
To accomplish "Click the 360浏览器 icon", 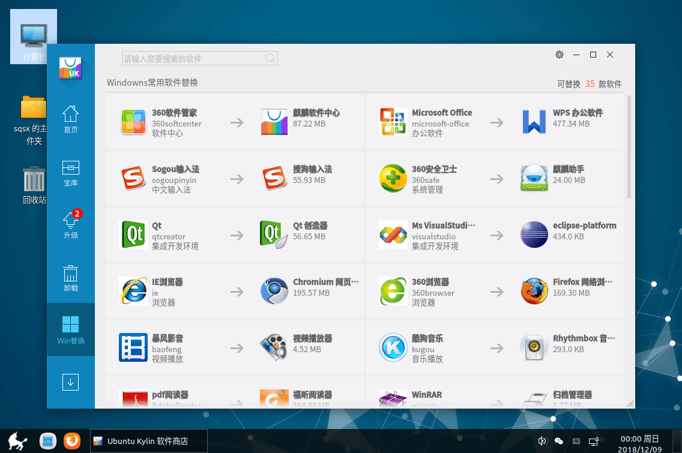I will coord(393,291).
